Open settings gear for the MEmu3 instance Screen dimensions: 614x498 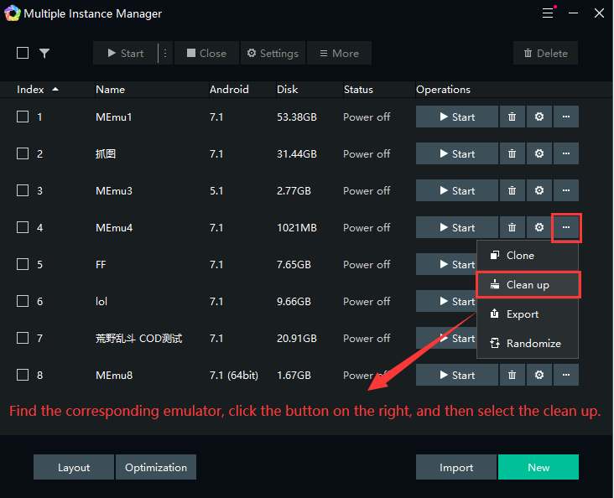539,191
